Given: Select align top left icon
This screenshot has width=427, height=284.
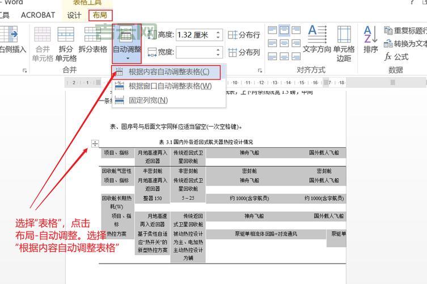Looking at the screenshot, I should tap(272, 30).
